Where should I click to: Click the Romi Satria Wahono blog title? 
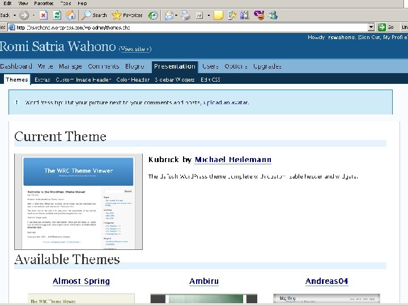click(58, 46)
